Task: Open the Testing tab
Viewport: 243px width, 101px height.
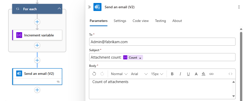Action: pyautogui.click(x=160, y=21)
